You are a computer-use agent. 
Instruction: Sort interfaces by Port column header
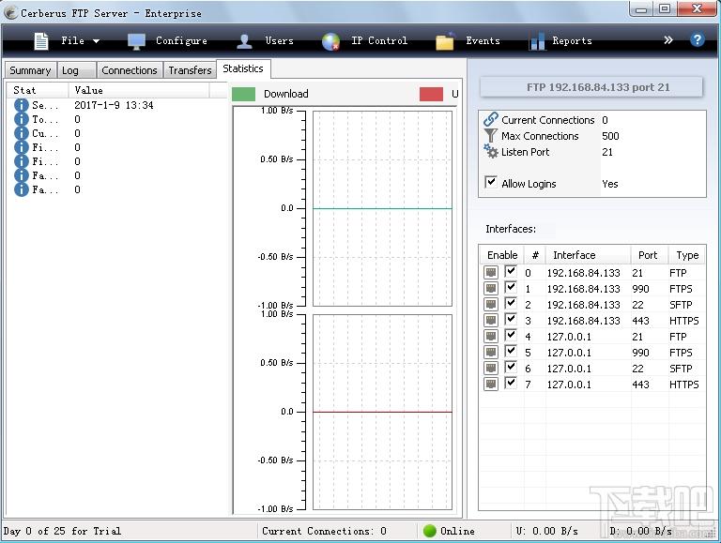(649, 255)
